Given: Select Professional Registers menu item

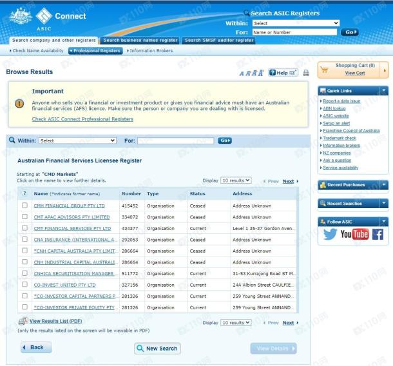Looking at the screenshot, I should (x=95, y=51).
